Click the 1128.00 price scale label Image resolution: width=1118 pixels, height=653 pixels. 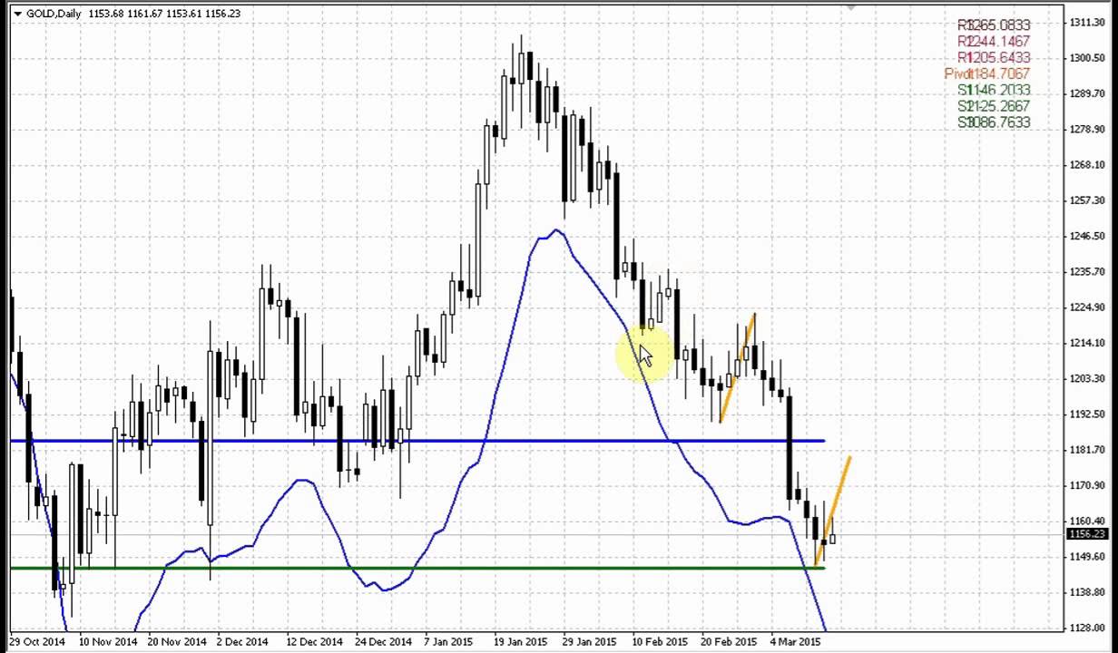tap(1087, 628)
